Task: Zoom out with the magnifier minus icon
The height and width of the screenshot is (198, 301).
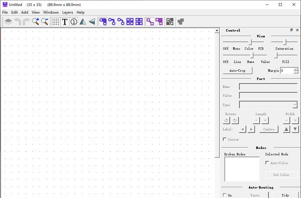Action: pyautogui.click(x=45, y=22)
